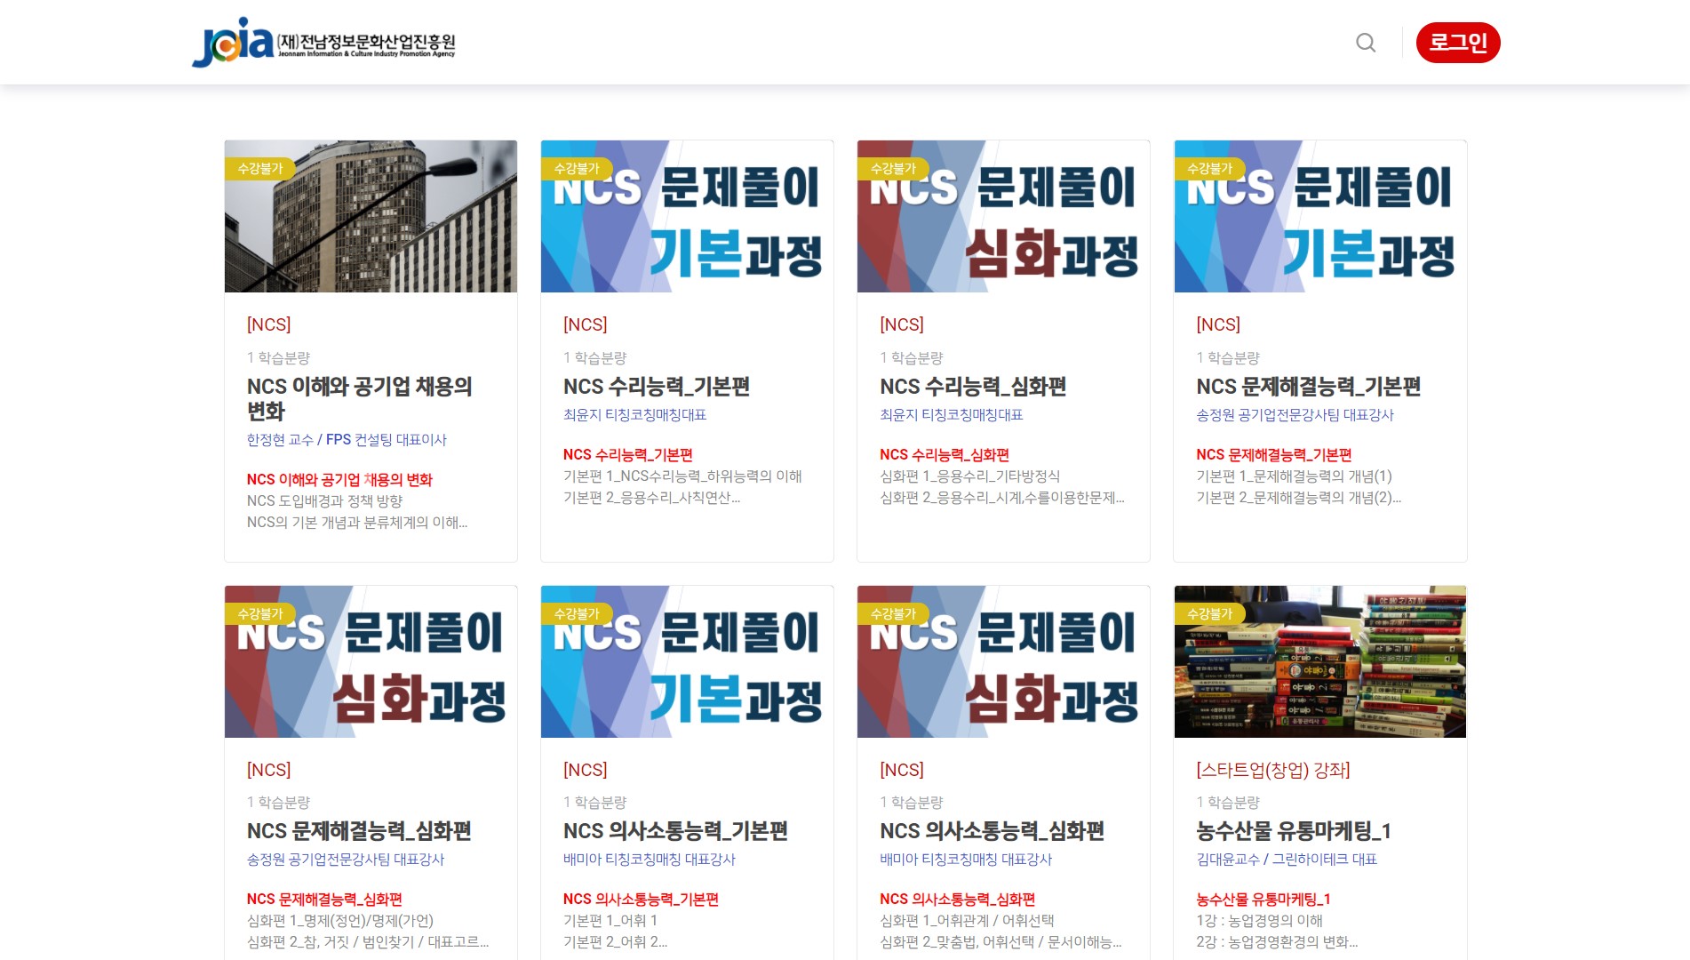
Task: Click instructor 최윤지 티칭코칭매칭대표 on 기본편 card
Action: (634, 415)
